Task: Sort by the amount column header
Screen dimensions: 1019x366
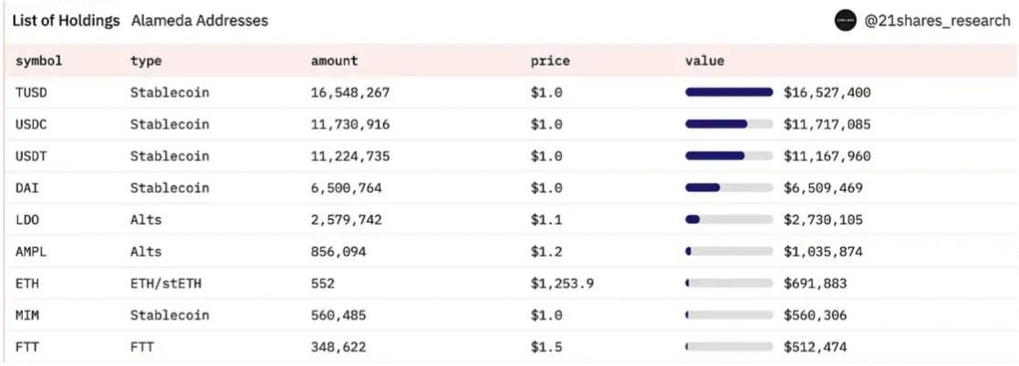Action: 334,61
